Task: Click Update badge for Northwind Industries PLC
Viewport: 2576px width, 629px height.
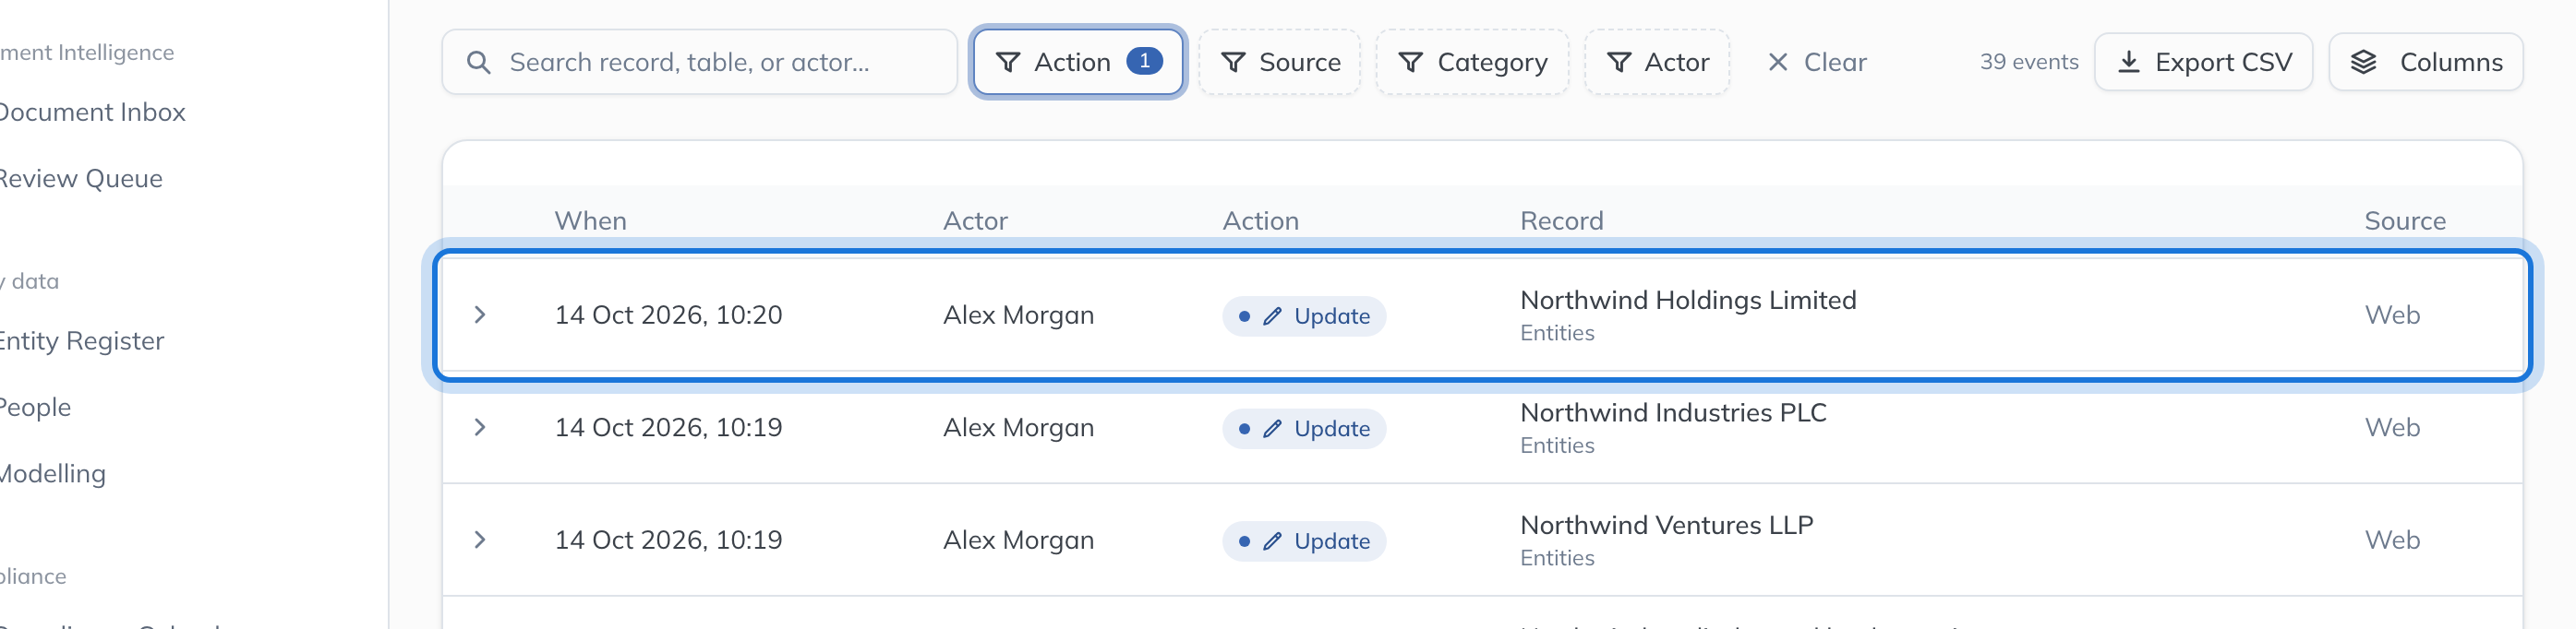Action: [1303, 429]
